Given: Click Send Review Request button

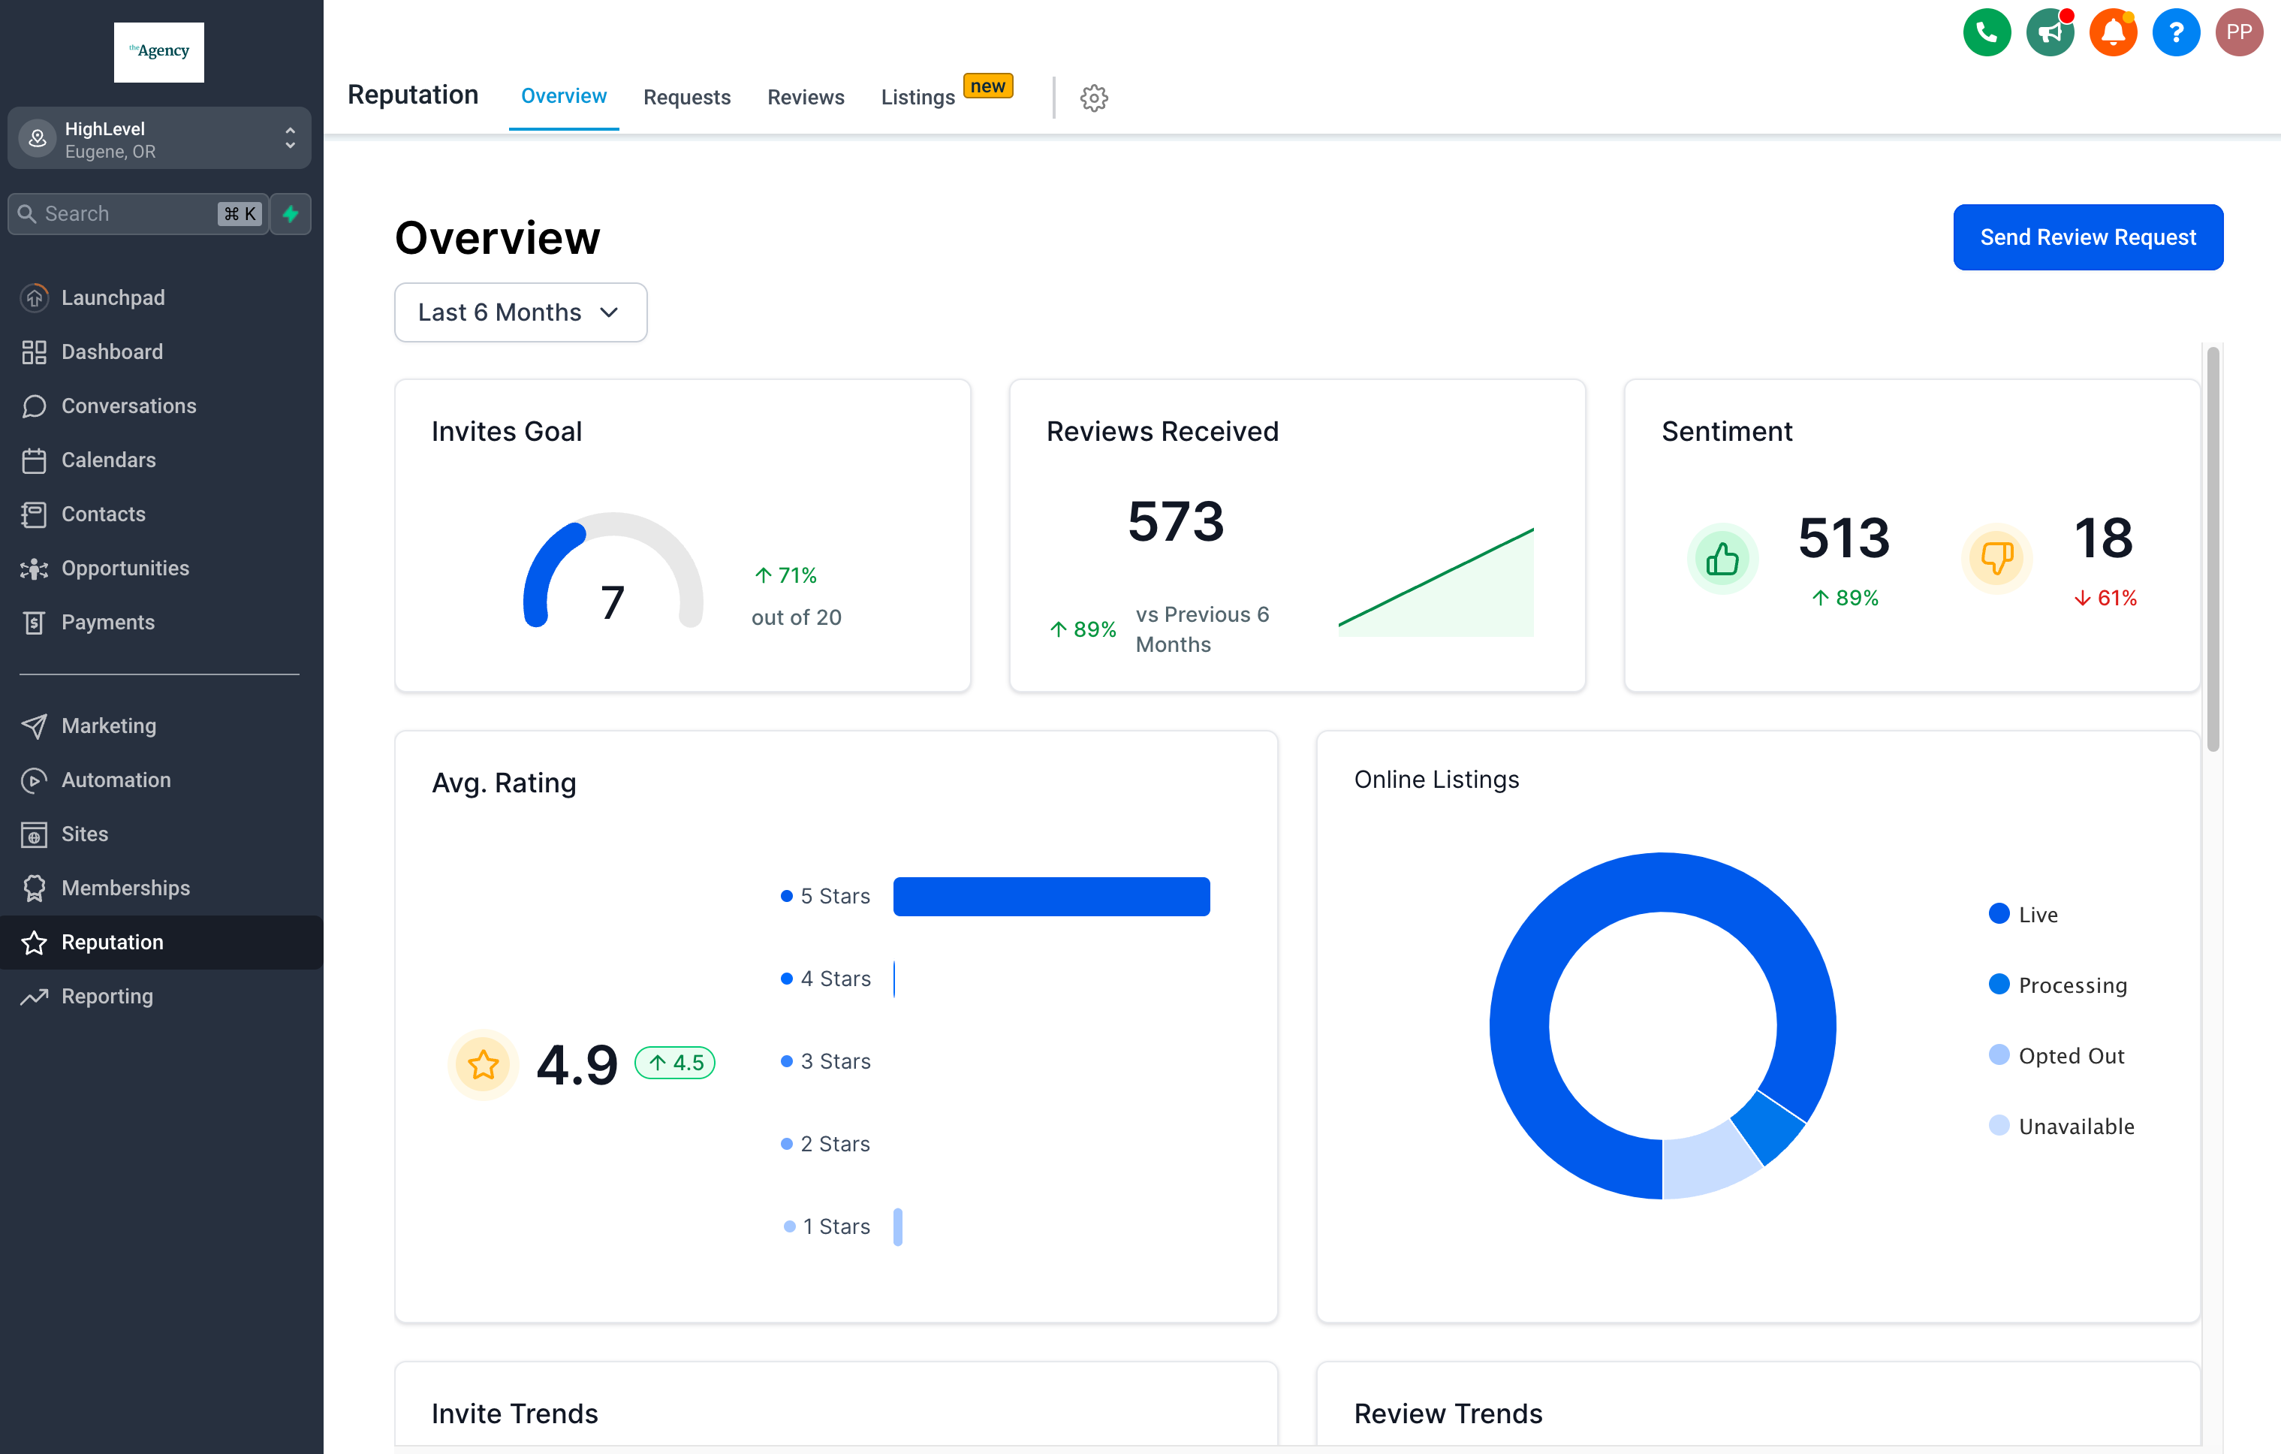Looking at the screenshot, I should [2088, 237].
